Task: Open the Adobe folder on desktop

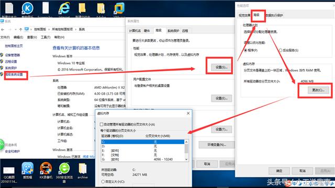Action: pyautogui.click(x=101, y=8)
